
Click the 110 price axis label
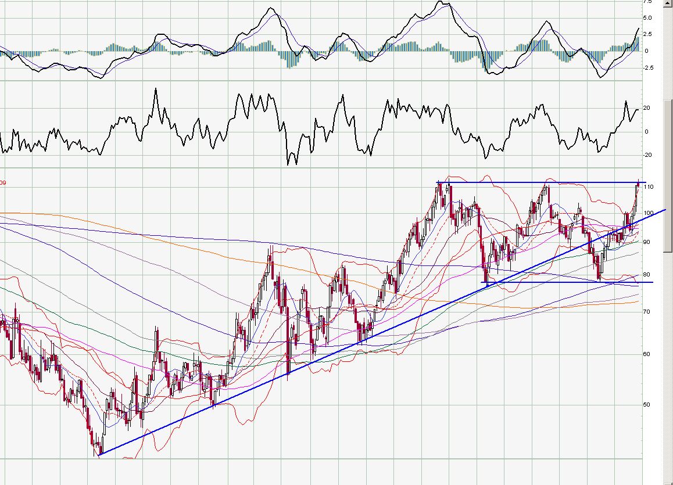click(x=648, y=187)
